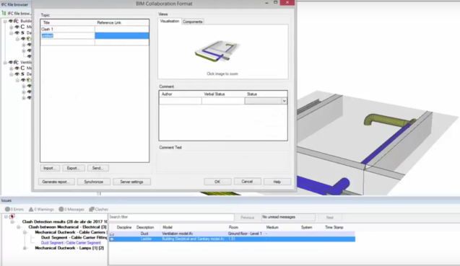
Task: Click the icon on the Ladder row
Action: click(112, 239)
